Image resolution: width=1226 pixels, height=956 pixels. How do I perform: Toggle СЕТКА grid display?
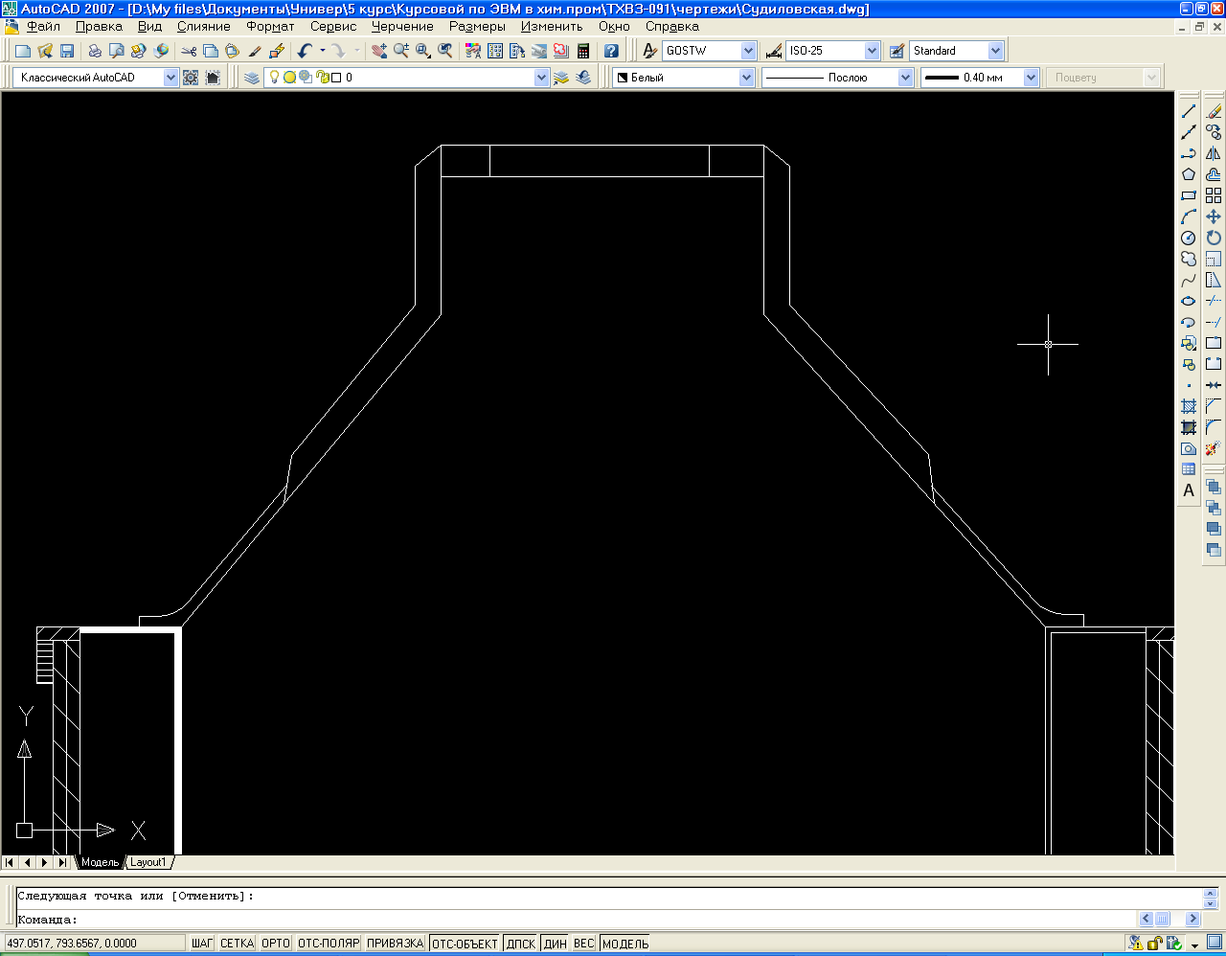pos(237,944)
